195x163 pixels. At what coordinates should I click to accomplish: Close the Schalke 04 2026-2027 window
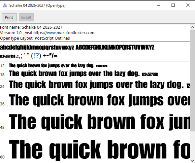click(188, 5)
